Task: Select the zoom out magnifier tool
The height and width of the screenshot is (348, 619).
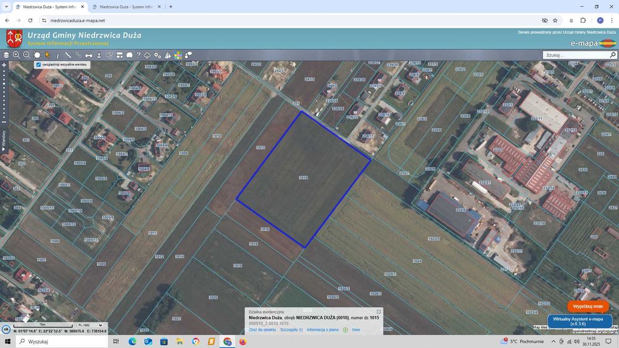Action: (27, 55)
